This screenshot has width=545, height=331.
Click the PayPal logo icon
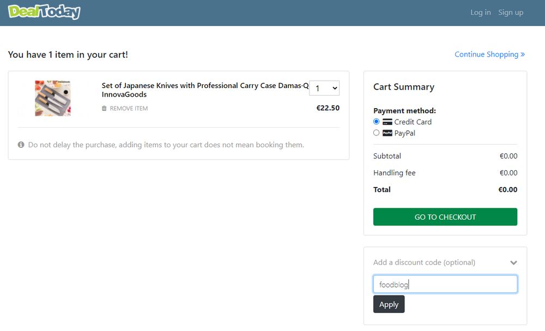pyautogui.click(x=387, y=133)
